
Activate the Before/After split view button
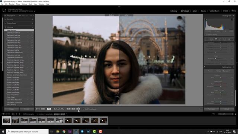(49, 109)
